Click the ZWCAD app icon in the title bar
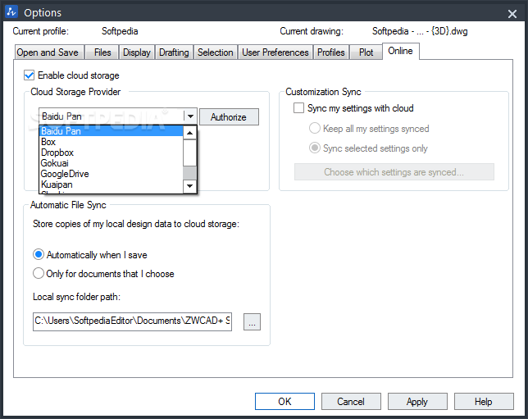 (x=11, y=12)
